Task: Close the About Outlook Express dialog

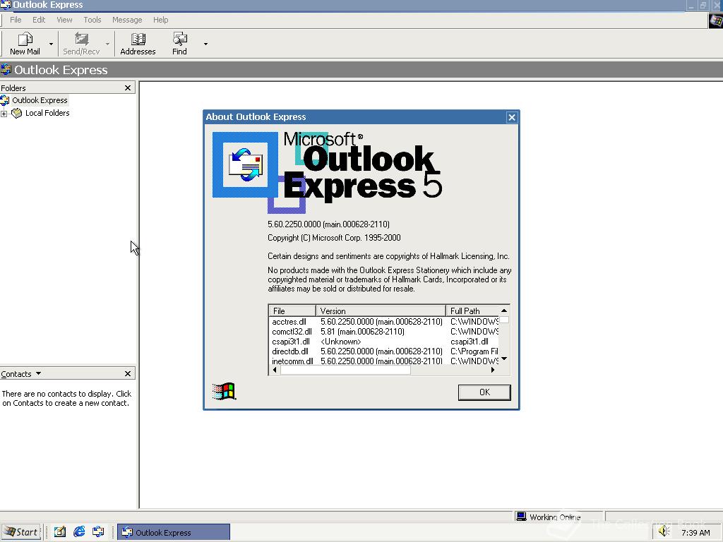Action: pyautogui.click(x=512, y=118)
